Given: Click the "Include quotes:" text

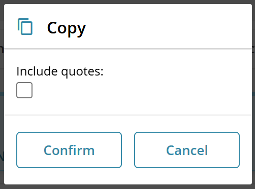Looking at the screenshot, I should click(60, 71).
